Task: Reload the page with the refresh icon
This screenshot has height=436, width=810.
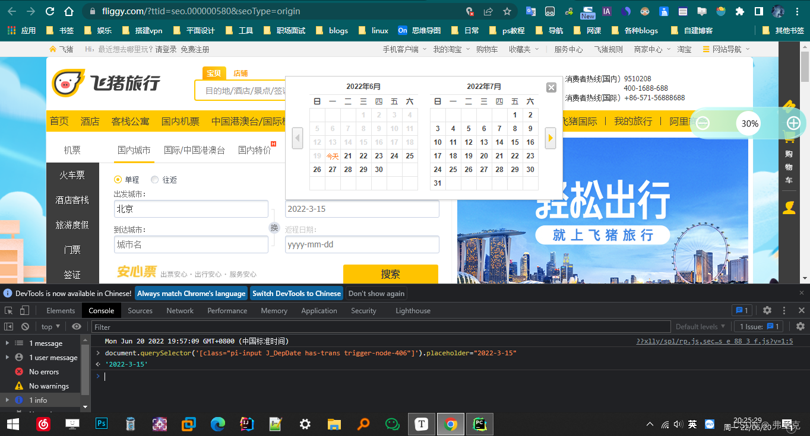Action: (x=50, y=11)
